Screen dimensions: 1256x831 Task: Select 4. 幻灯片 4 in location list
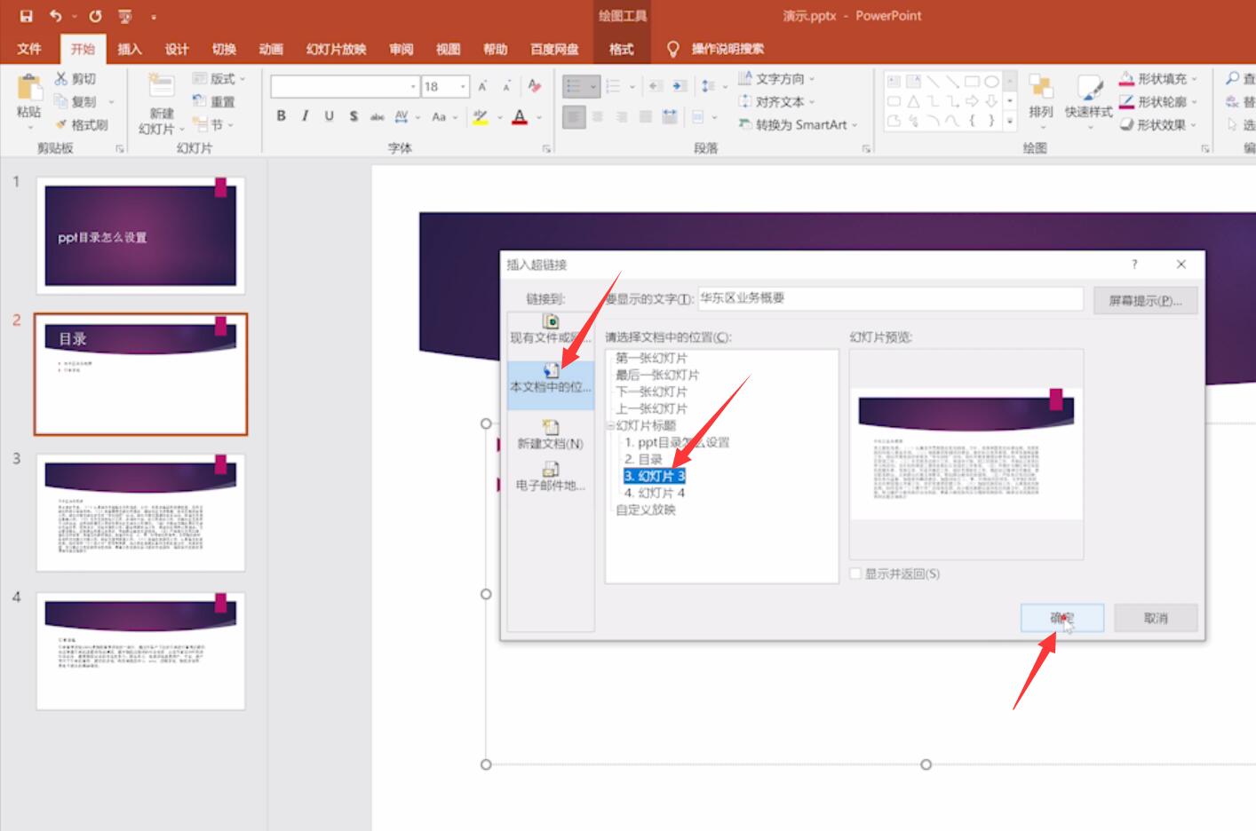655,493
